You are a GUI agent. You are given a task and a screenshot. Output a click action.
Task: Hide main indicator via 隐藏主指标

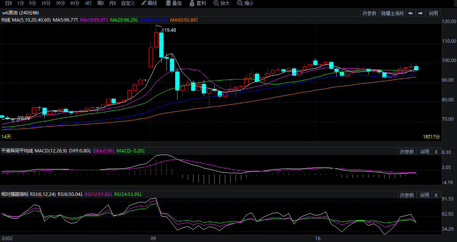(393, 13)
